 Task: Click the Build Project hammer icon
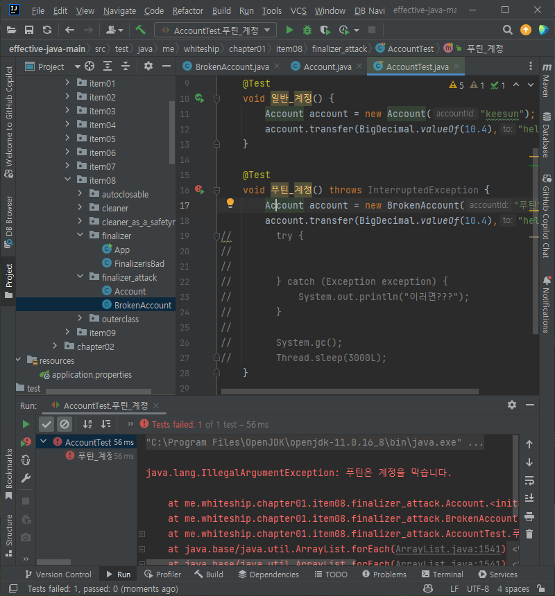141,30
